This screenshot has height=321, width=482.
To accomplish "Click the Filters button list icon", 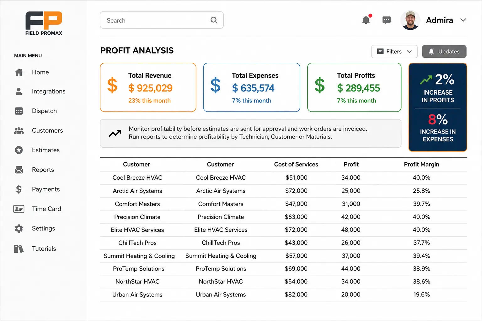I will (380, 51).
